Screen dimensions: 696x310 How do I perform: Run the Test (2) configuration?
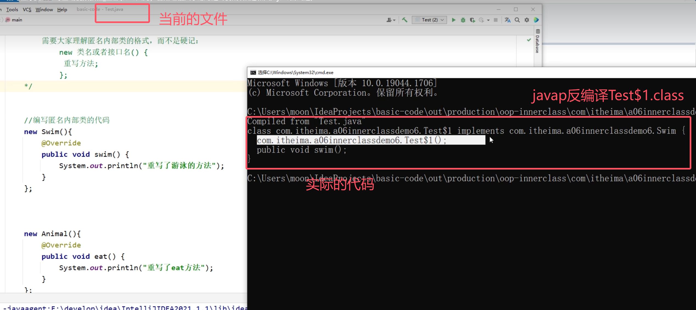click(453, 20)
